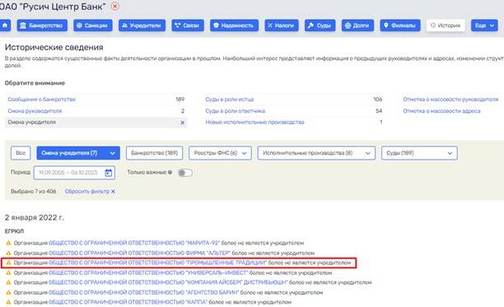Viewport: 504px width, 307px height.
Task: Open the Суды (189) dropdown filter
Action: (419, 153)
